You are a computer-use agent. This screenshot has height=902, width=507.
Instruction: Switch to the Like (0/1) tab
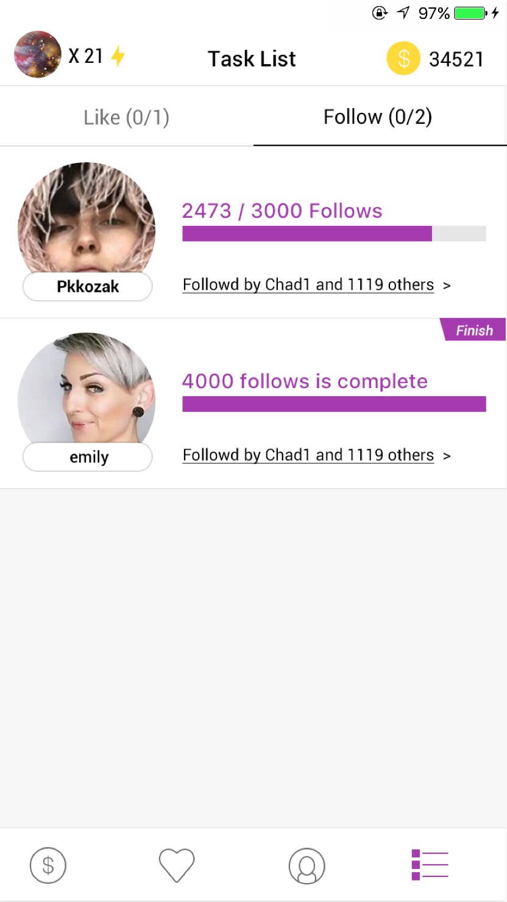126,117
